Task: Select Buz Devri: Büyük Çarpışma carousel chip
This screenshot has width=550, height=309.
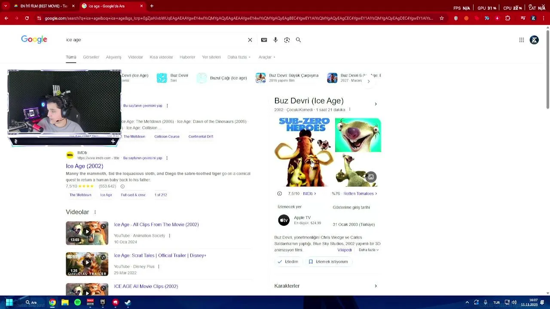Action: pyautogui.click(x=287, y=78)
